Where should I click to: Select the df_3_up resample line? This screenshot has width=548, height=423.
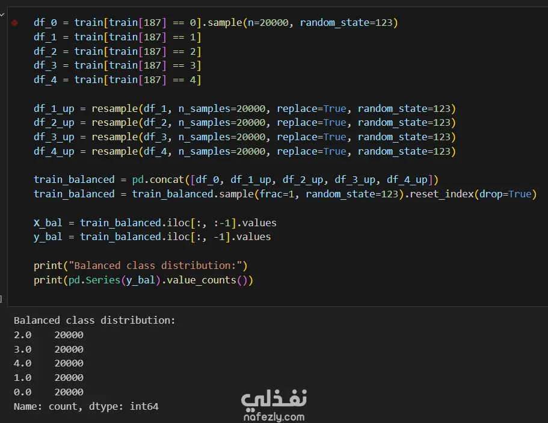pyautogui.click(x=244, y=137)
